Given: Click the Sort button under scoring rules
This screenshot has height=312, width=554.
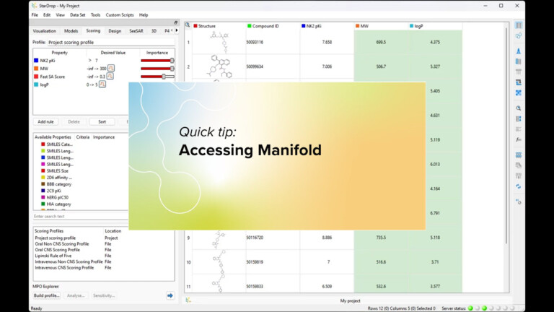Looking at the screenshot, I should click(102, 122).
